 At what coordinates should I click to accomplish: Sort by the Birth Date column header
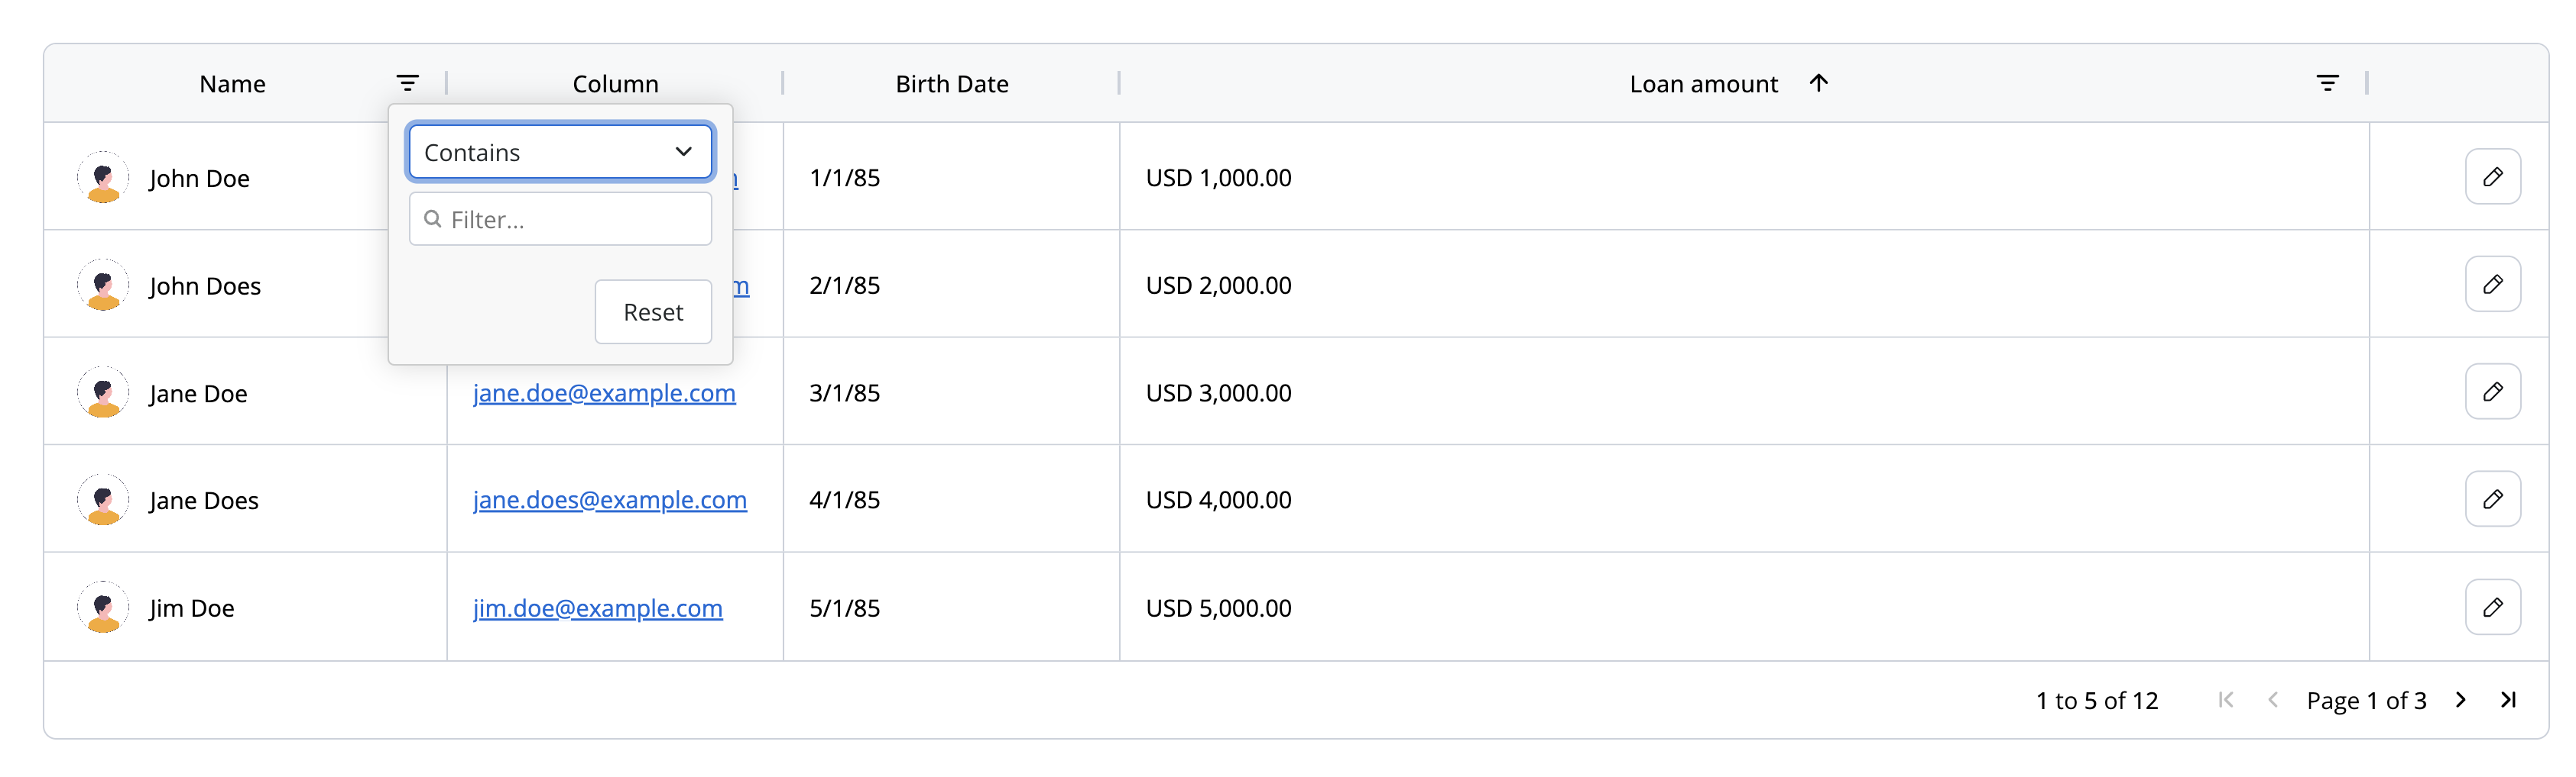(951, 84)
